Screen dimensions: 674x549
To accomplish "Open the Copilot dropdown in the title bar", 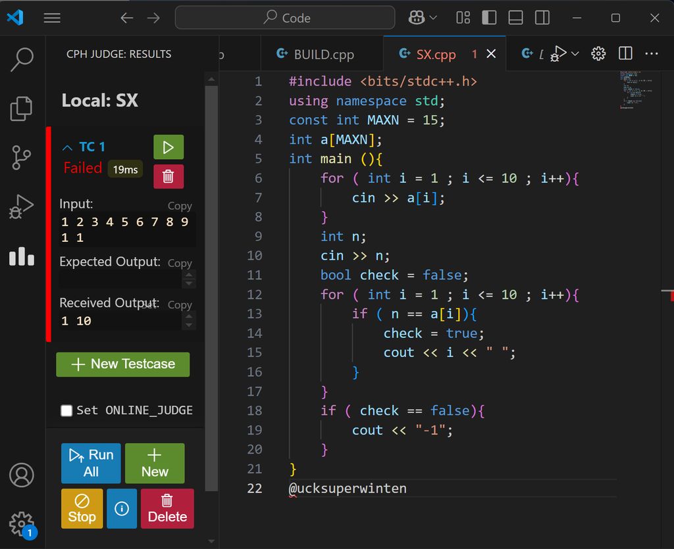I will coord(432,18).
